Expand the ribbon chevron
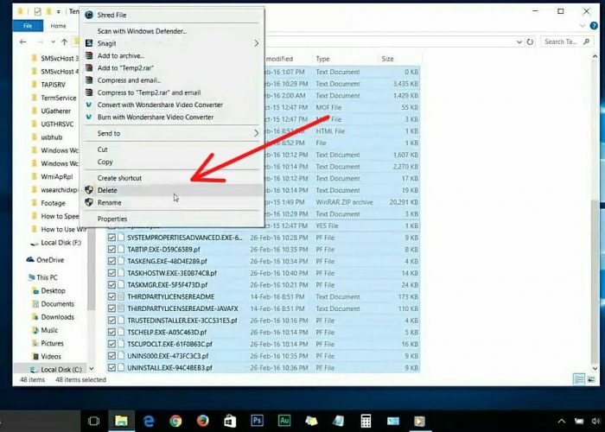Image resolution: width=605 pixels, height=432 pixels. click(x=583, y=26)
